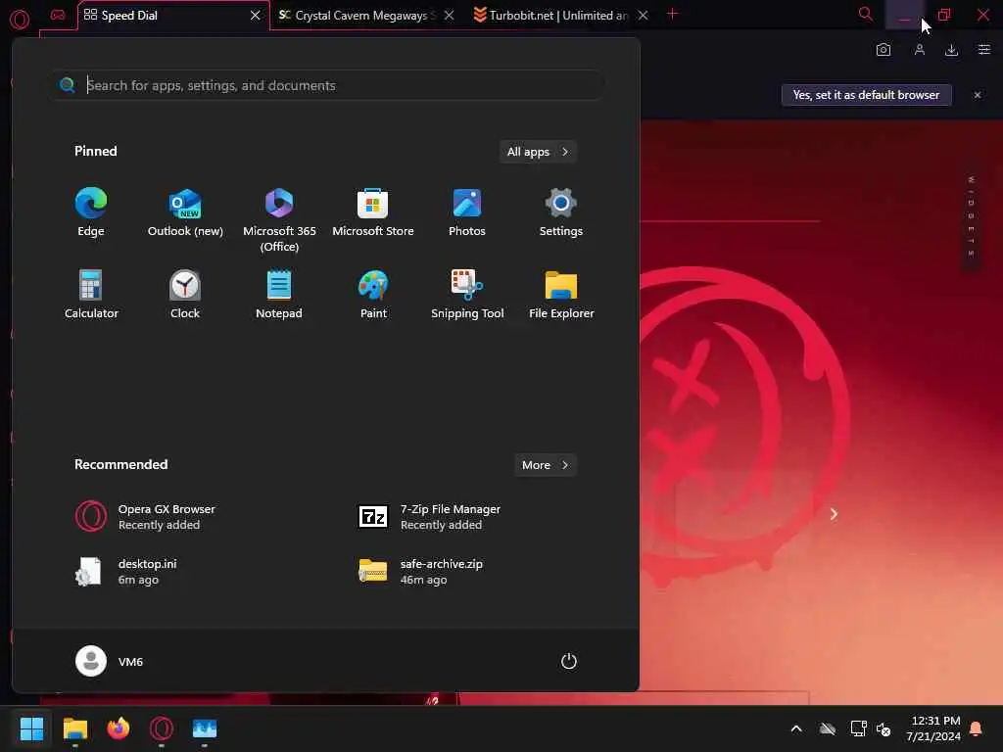Open File Explorer from taskbar
Image resolution: width=1003 pixels, height=752 pixels.
click(74, 728)
